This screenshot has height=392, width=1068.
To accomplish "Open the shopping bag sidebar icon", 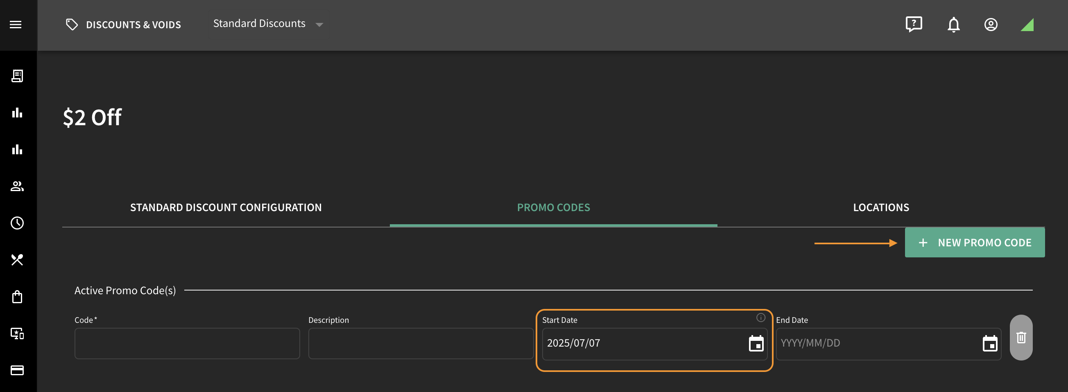I will point(17,297).
